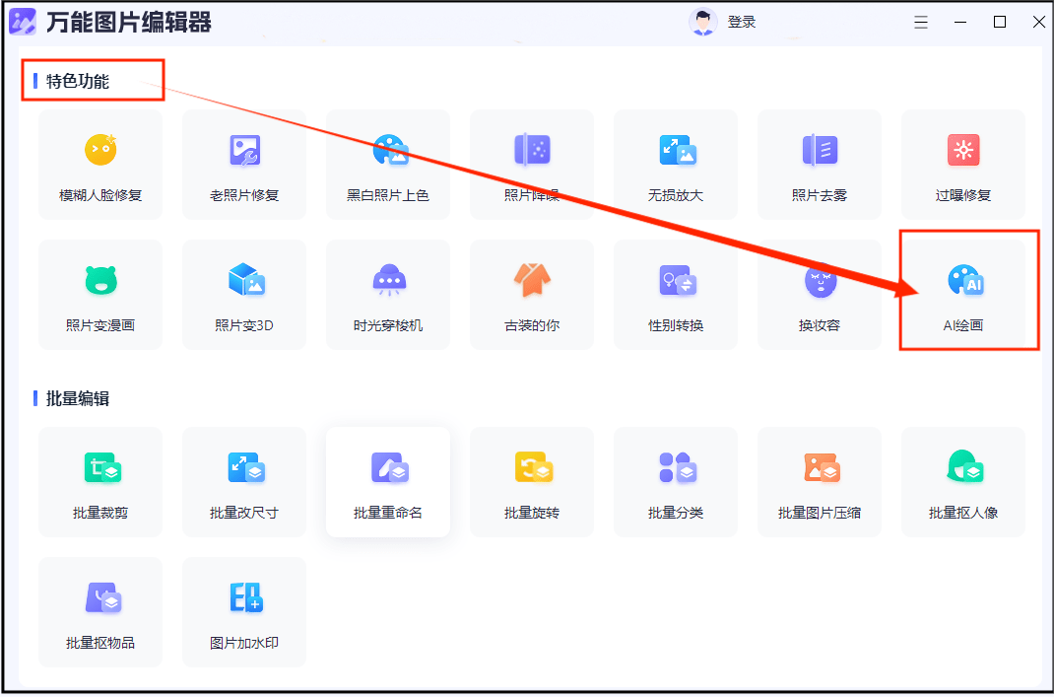Open the 模糊人脸修复 face repair tool
Screen dimensions: 1054x697
coord(100,164)
